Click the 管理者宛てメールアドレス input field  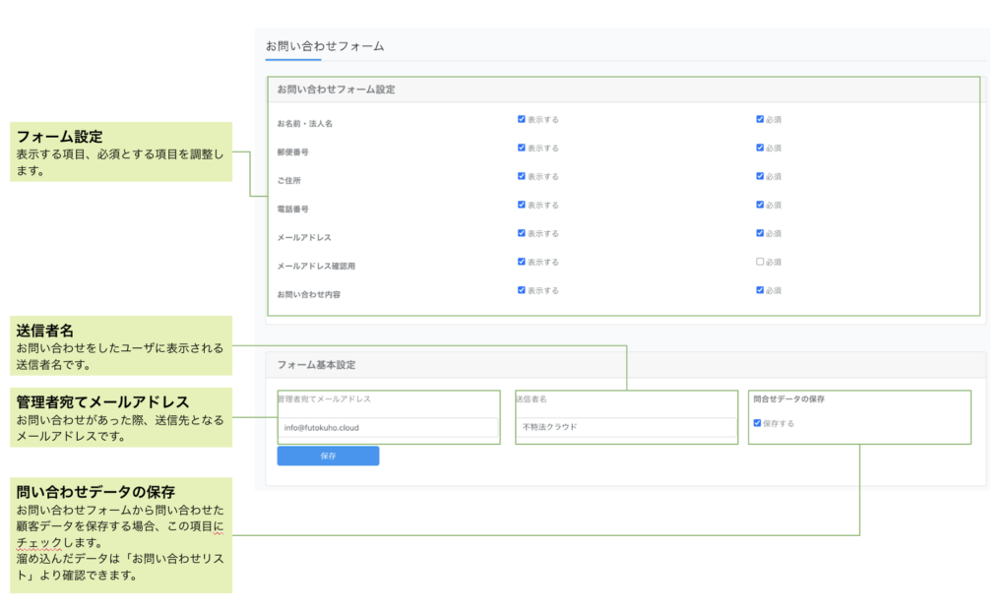[x=388, y=427]
